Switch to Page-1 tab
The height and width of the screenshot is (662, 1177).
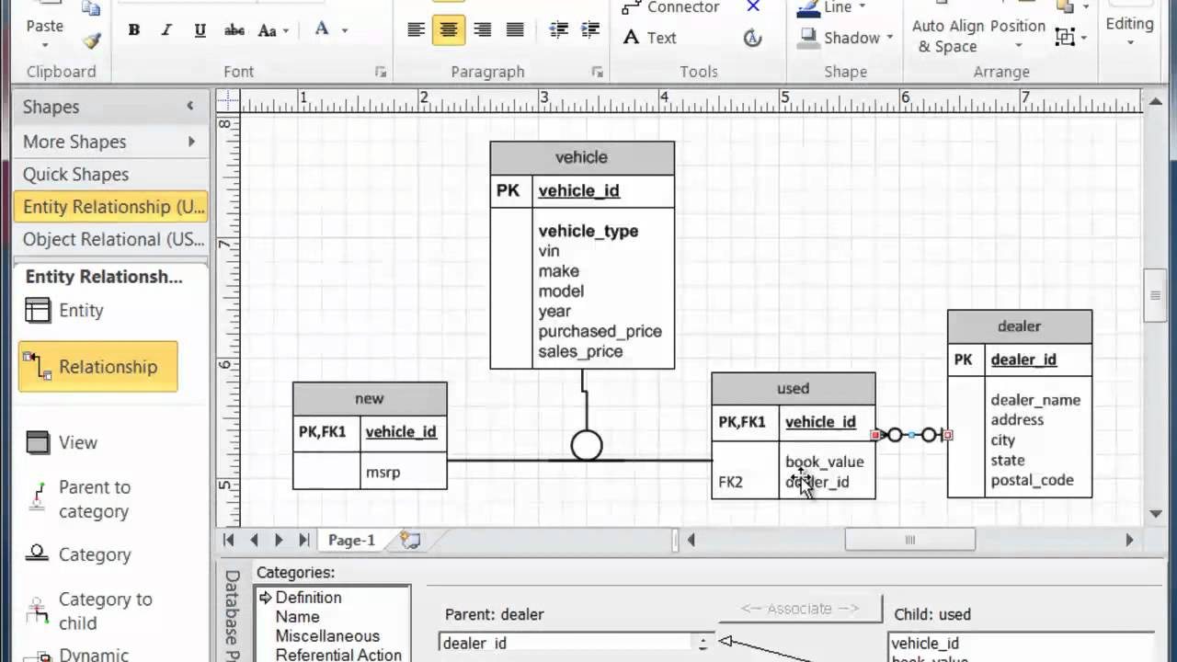click(351, 541)
